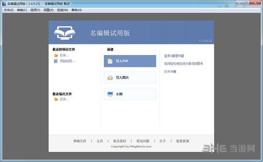Open 如何轻松地在线分享你的图书 link
The image size is (263, 162).
(x=184, y=64)
